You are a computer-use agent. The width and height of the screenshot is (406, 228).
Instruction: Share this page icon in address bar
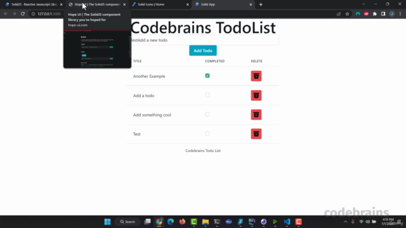click(339, 14)
